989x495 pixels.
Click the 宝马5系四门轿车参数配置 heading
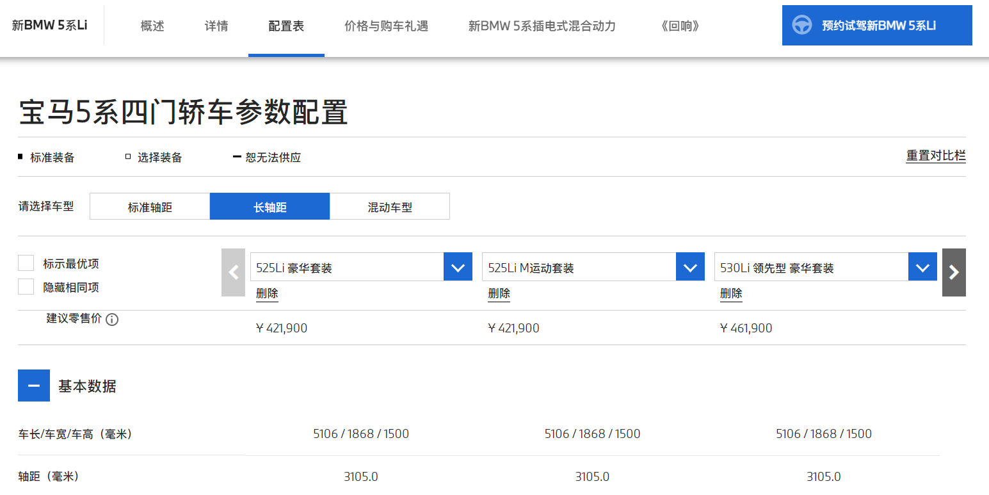(x=183, y=113)
